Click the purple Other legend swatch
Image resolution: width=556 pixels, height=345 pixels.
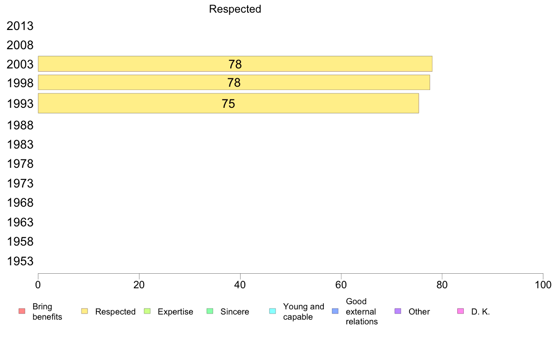(398, 311)
